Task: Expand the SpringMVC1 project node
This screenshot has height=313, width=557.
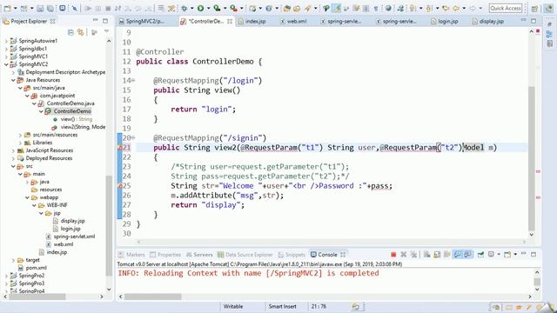Action: (x=6, y=57)
